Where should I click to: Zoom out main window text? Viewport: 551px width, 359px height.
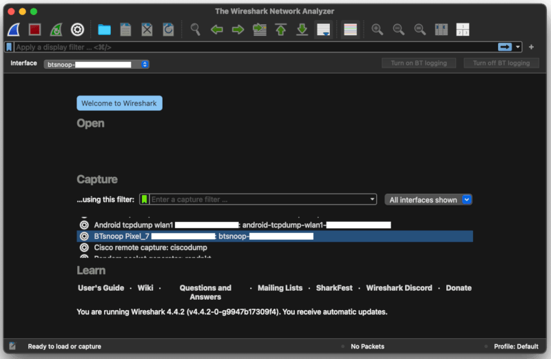pyautogui.click(x=399, y=30)
